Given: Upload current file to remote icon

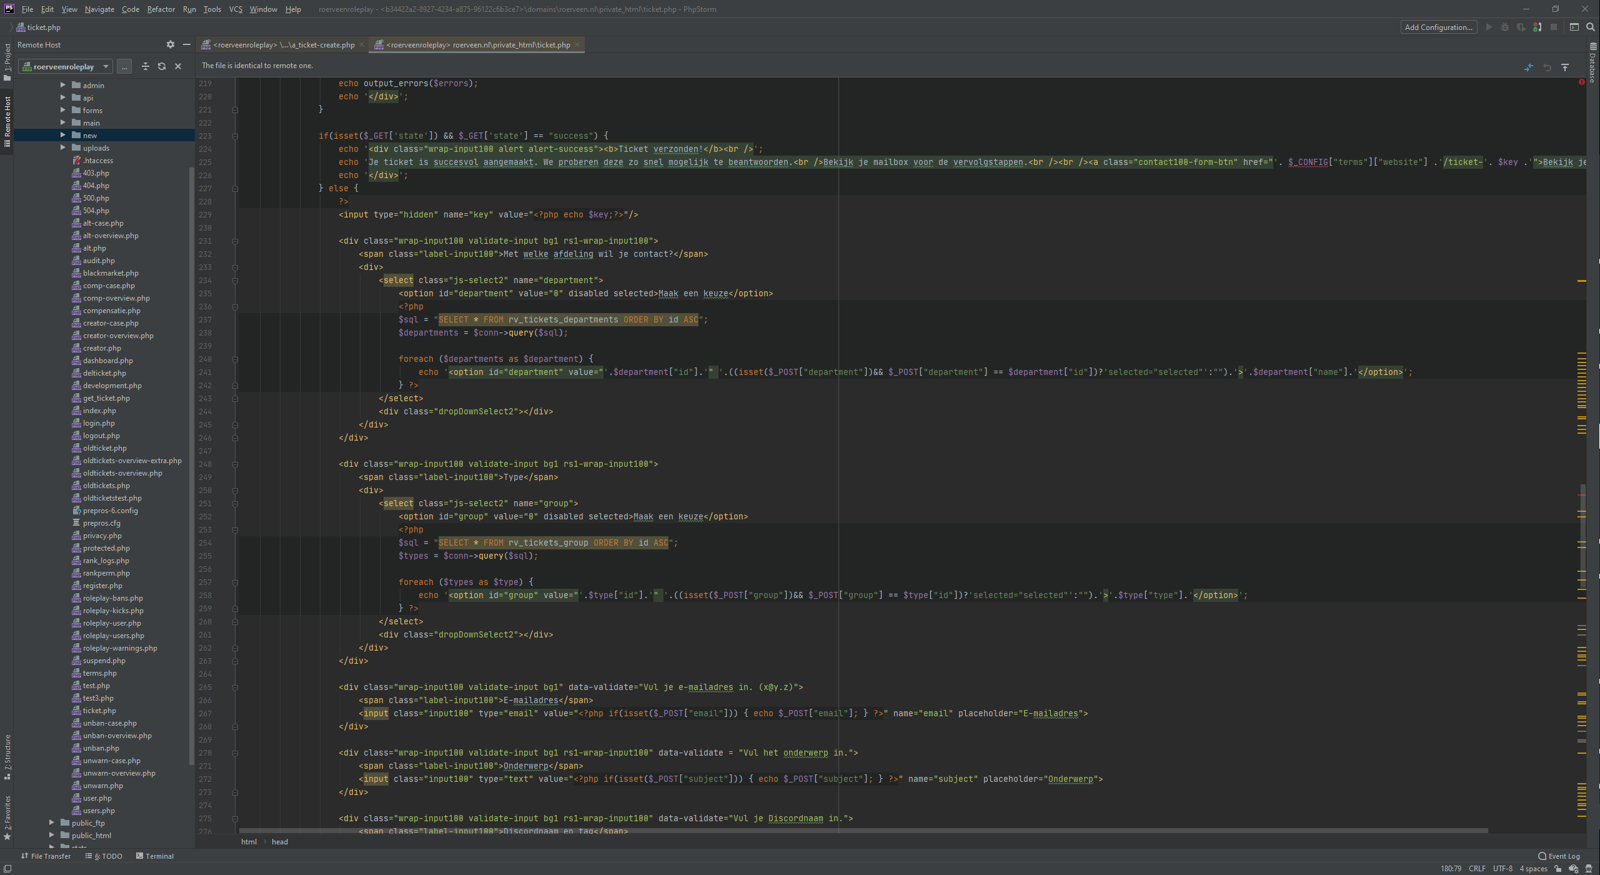Looking at the screenshot, I should click(1565, 67).
